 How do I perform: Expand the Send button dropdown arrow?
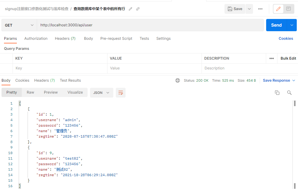click(292, 25)
